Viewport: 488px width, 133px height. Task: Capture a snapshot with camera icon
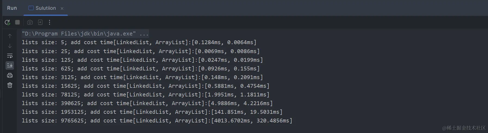(x=30, y=22)
